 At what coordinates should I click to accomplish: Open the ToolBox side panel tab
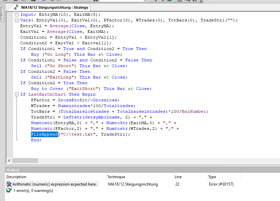click(1, 13)
